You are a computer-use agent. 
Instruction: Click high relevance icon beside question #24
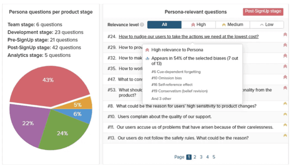286,35
